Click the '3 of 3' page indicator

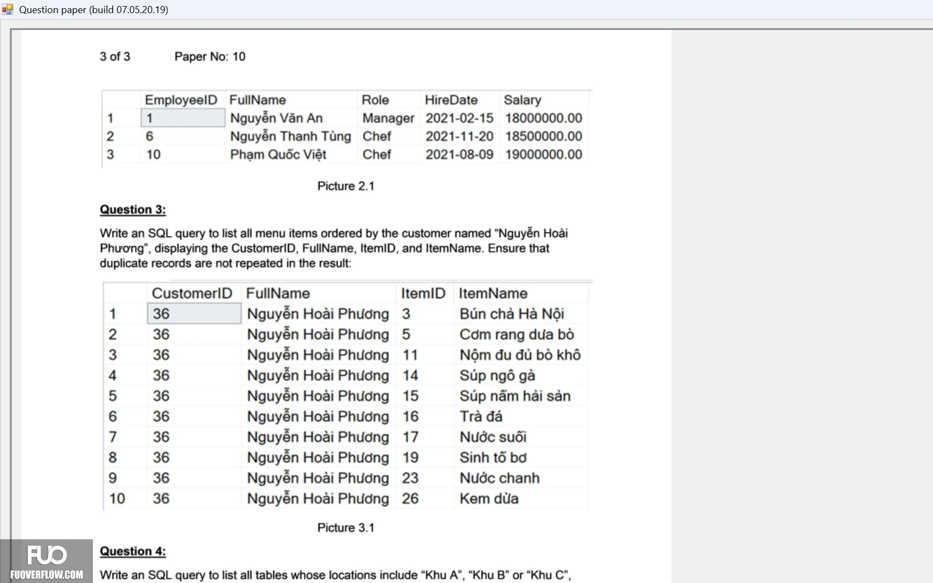click(x=115, y=56)
